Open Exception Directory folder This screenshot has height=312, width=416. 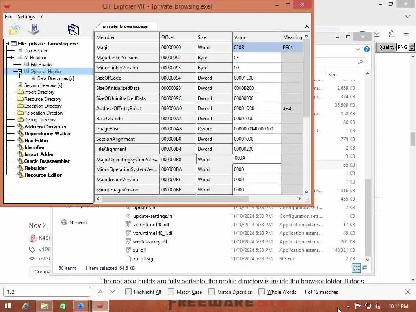click(43, 106)
